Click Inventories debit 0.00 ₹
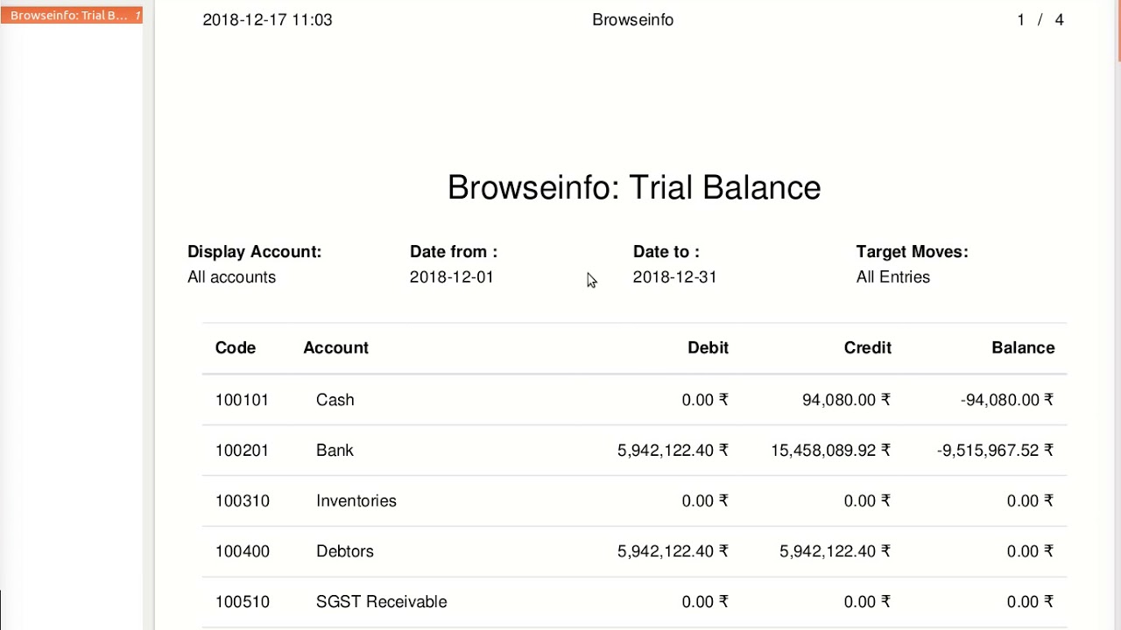The width and height of the screenshot is (1121, 630). point(705,501)
